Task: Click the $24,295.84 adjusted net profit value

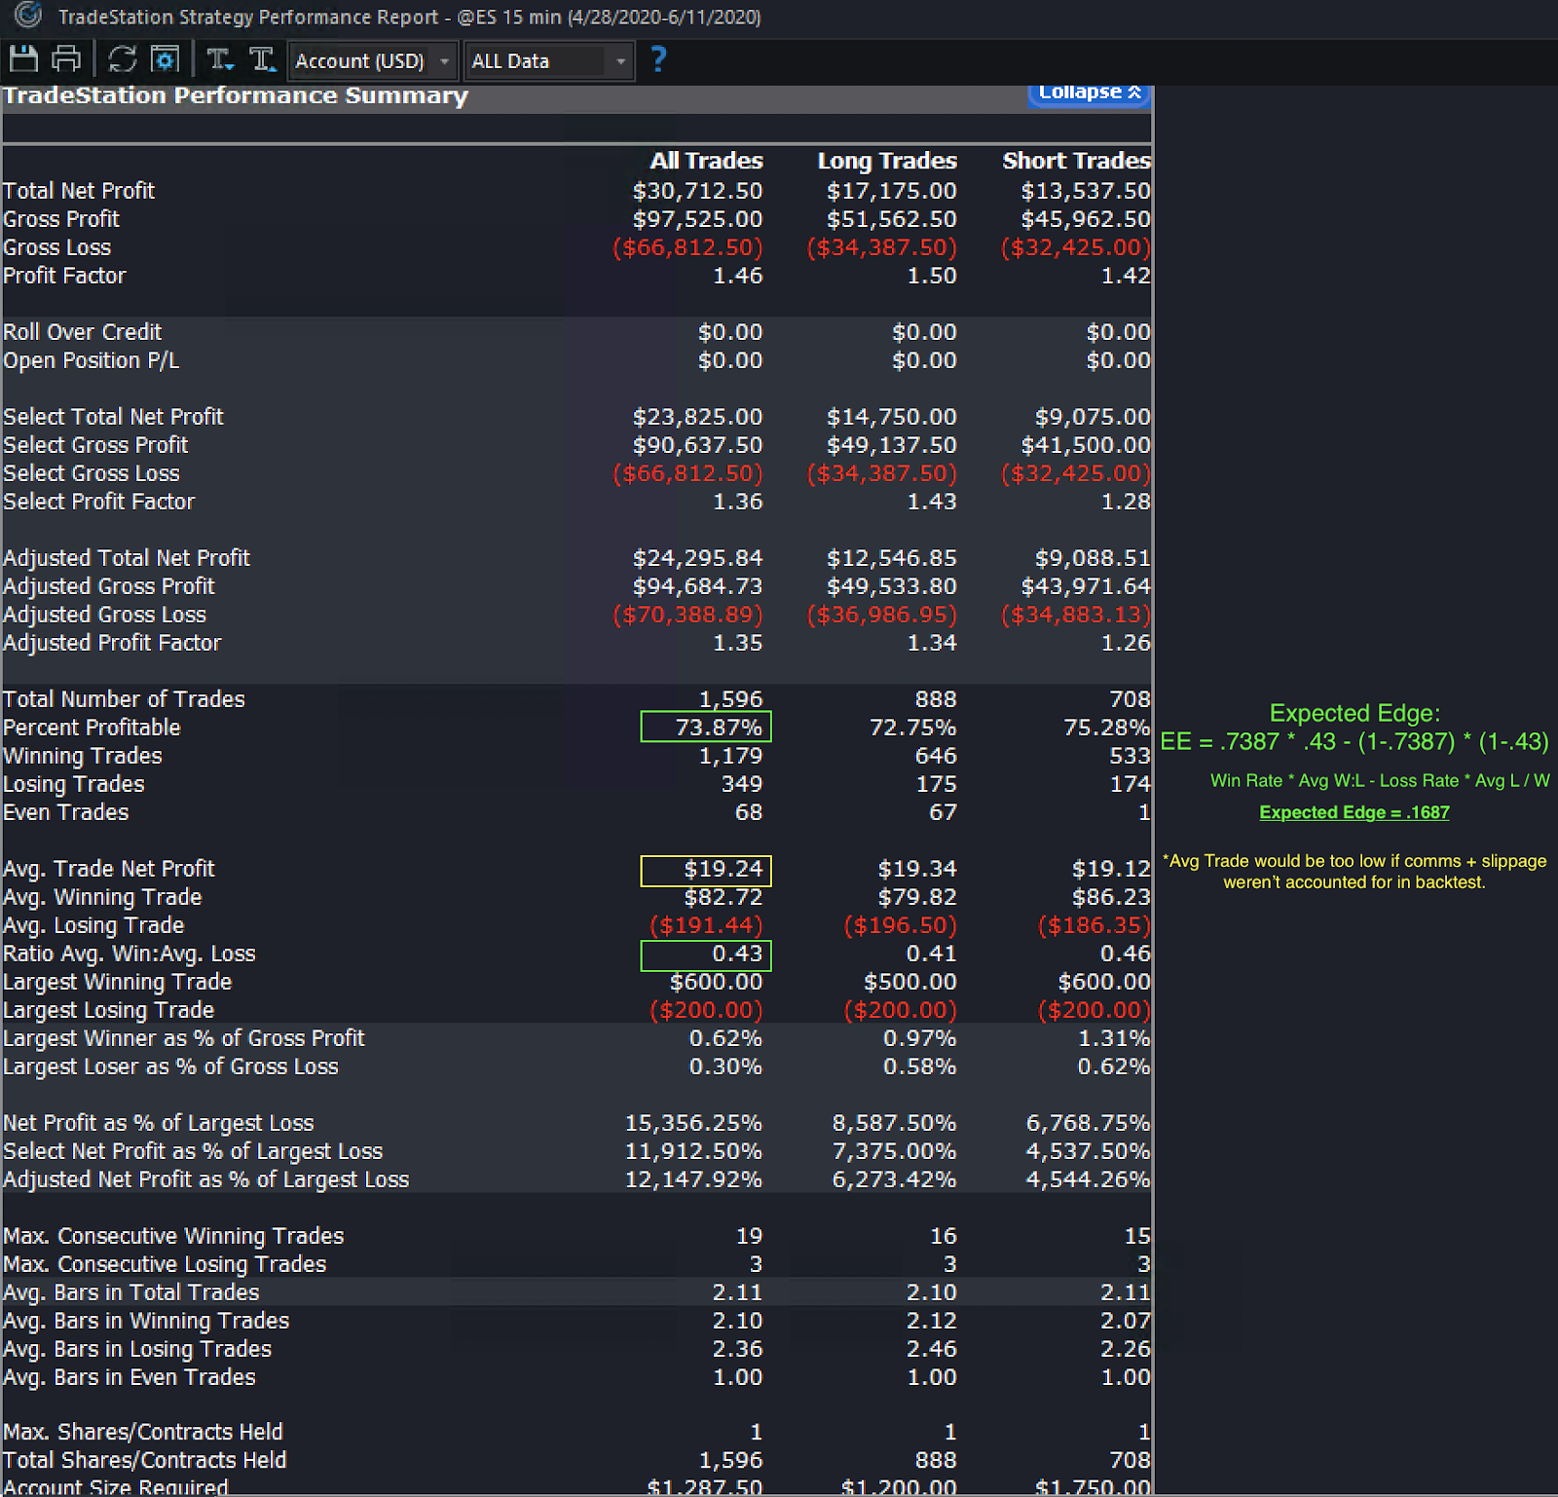Action: 697,558
